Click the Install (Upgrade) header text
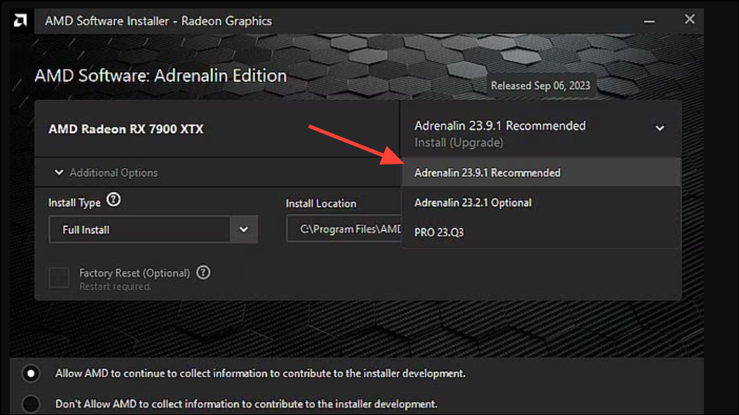 click(459, 143)
